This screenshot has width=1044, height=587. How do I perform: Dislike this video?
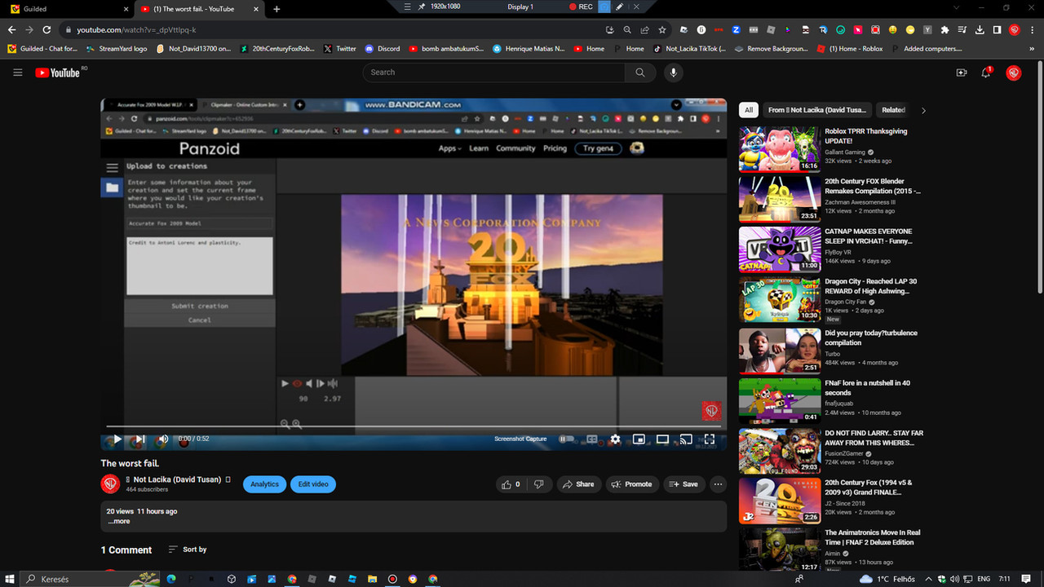point(538,484)
